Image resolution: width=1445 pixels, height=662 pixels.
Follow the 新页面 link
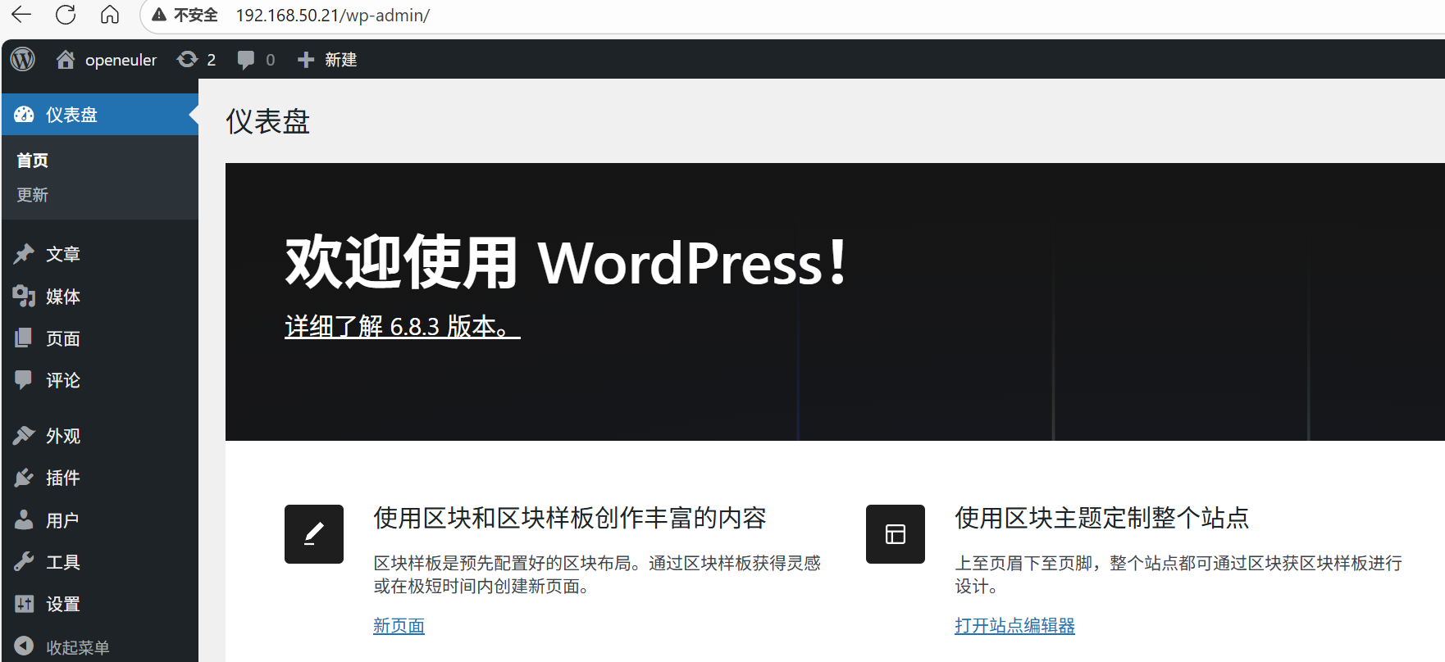click(x=399, y=626)
